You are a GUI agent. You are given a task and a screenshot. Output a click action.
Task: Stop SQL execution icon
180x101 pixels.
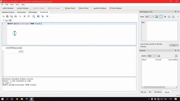click(29, 16)
